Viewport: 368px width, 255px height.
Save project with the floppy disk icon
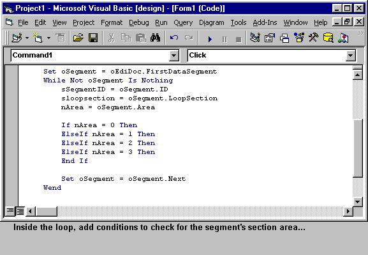pyautogui.click(x=93, y=38)
